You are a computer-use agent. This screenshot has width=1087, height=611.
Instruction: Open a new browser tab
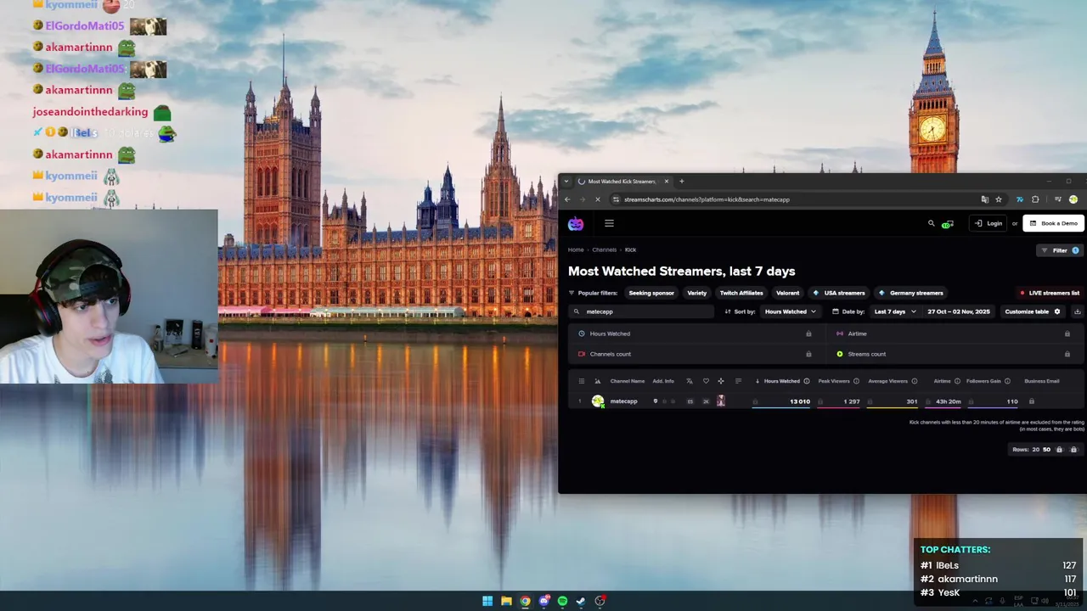pyautogui.click(x=681, y=181)
